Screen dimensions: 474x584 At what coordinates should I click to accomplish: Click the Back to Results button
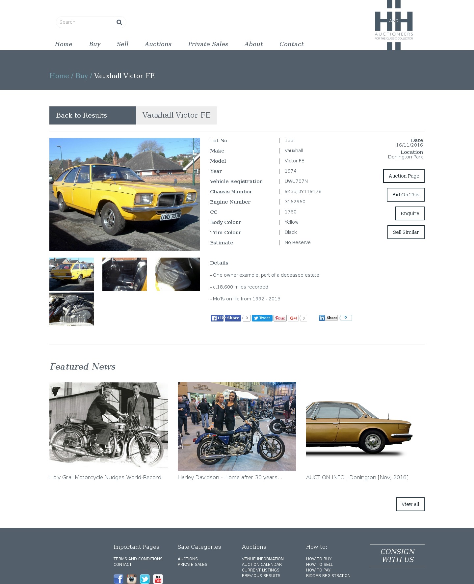coord(92,115)
